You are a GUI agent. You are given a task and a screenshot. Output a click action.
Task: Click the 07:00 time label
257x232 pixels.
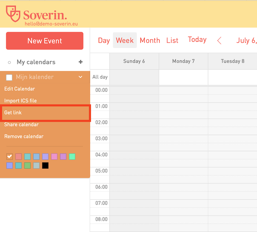(x=101, y=203)
